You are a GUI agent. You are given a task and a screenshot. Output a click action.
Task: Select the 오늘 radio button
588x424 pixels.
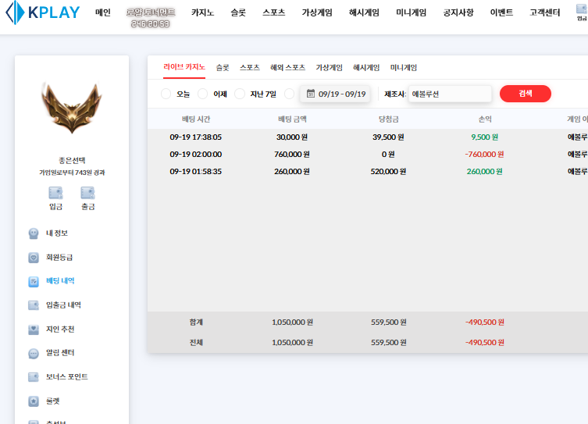(166, 94)
